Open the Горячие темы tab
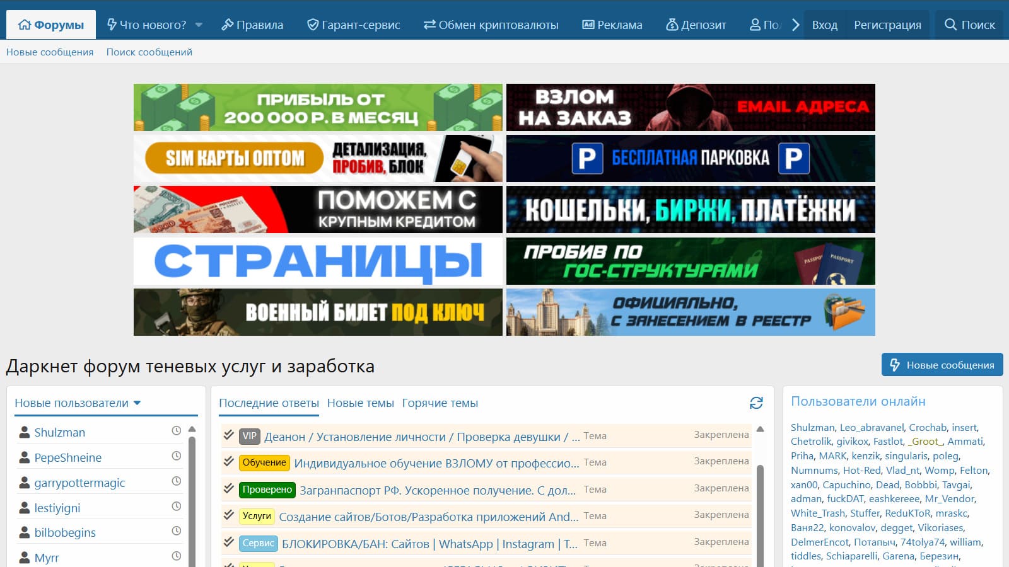The height and width of the screenshot is (567, 1009). [x=440, y=403]
